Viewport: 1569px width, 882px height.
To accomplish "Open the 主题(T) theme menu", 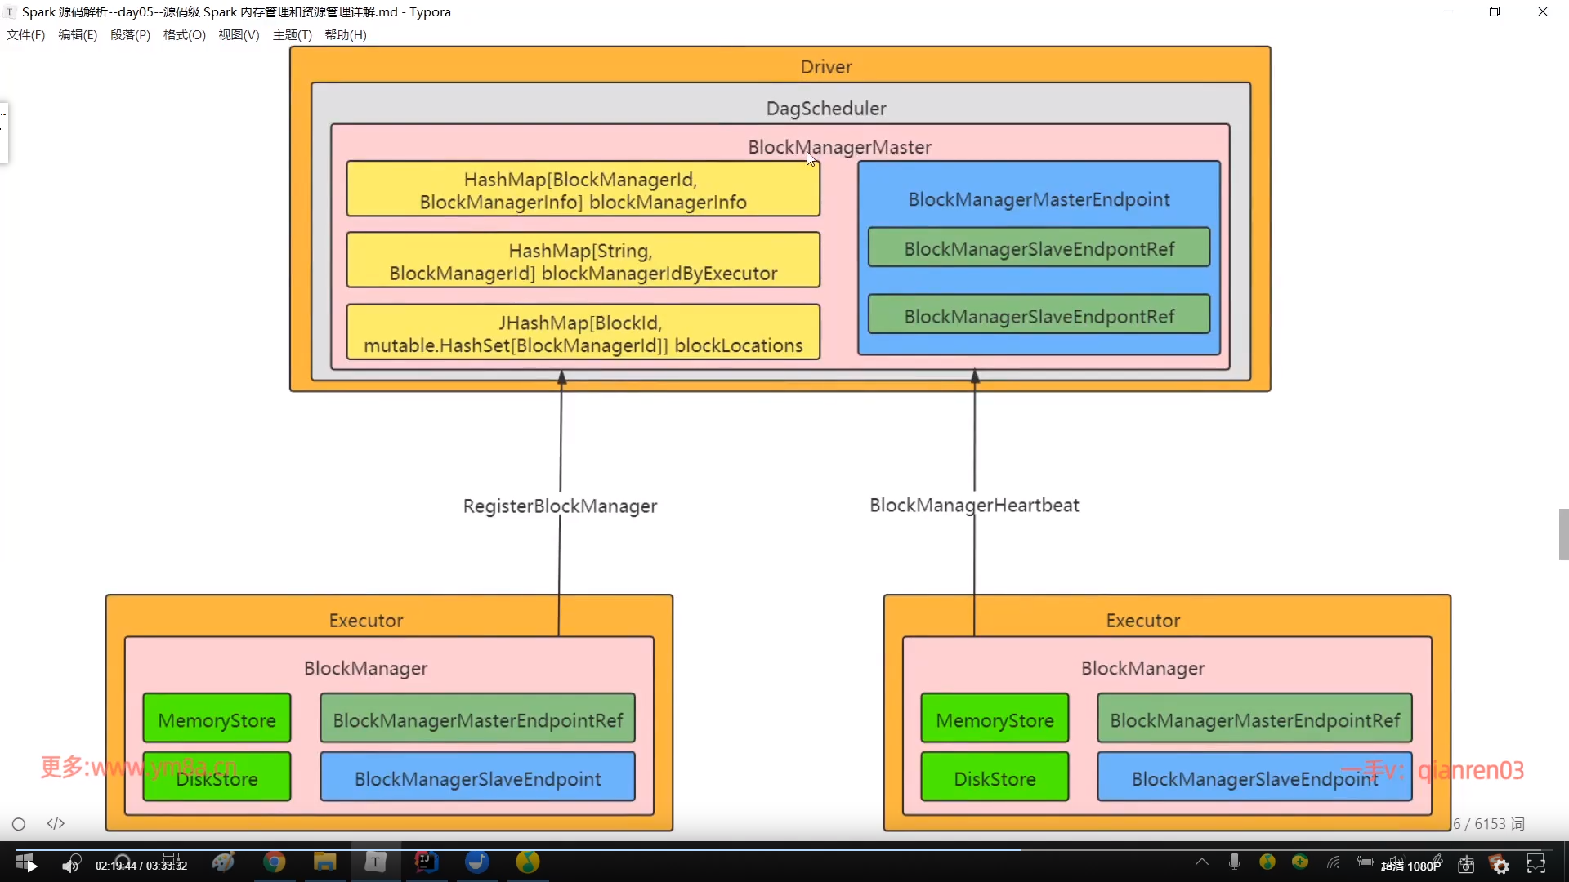I will click(292, 35).
